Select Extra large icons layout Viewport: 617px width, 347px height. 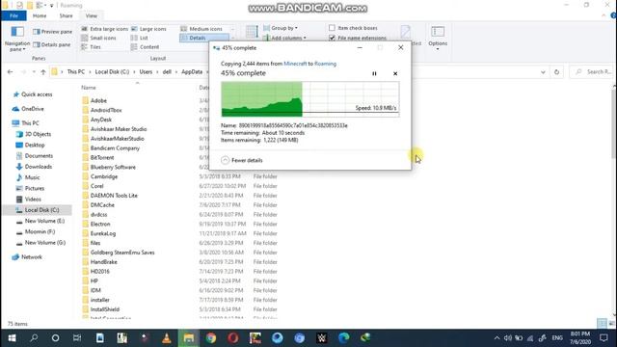pyautogui.click(x=105, y=29)
